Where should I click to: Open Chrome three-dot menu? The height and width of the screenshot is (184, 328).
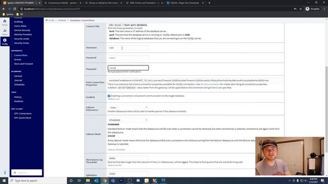[x=324, y=9]
